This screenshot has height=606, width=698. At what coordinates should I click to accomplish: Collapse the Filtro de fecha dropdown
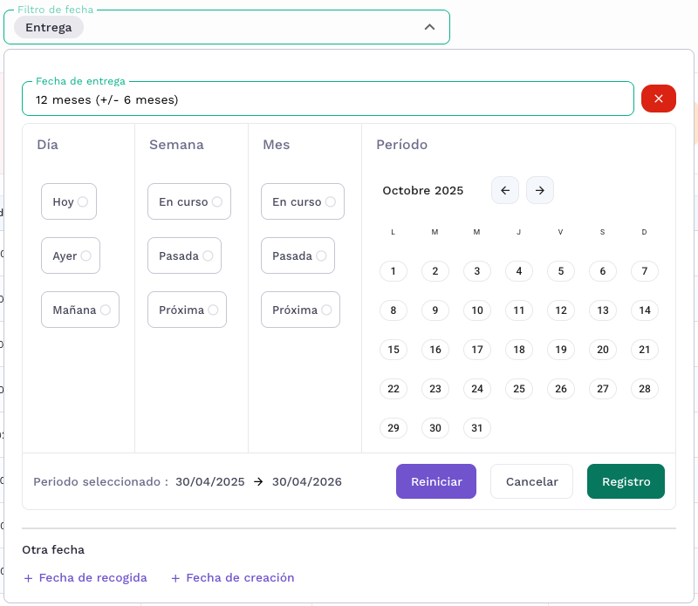(429, 27)
